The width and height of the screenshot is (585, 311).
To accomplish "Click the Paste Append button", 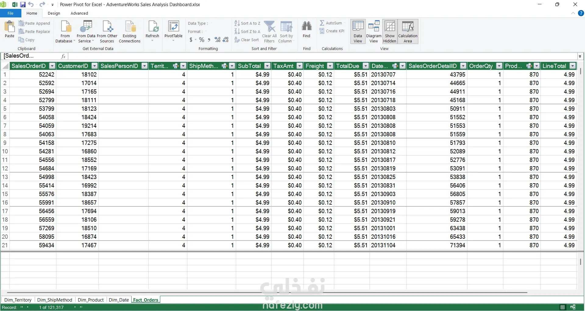I will tap(34, 23).
